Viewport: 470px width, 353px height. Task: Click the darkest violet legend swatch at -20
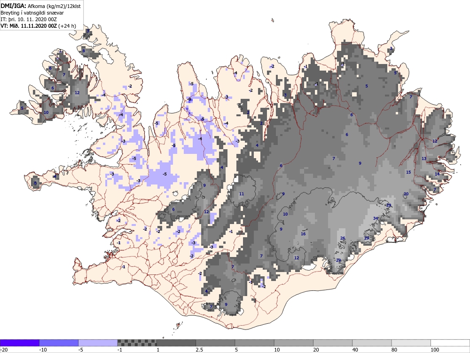pyautogui.click(x=19, y=343)
